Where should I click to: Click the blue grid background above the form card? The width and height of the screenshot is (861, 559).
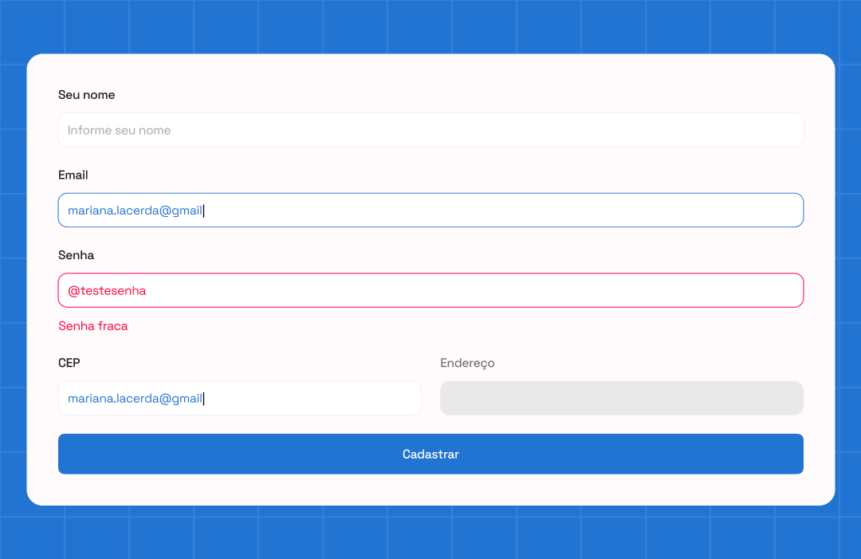click(x=431, y=26)
